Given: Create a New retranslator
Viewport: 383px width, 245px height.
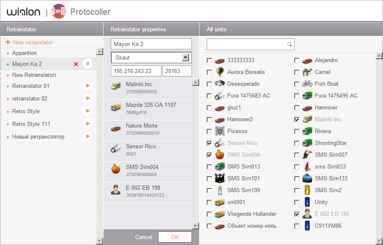Looking at the screenshot, I should point(33,42).
